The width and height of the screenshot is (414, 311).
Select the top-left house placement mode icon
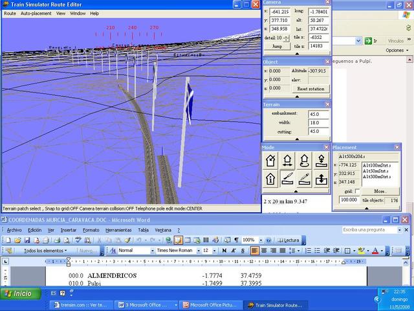click(271, 161)
